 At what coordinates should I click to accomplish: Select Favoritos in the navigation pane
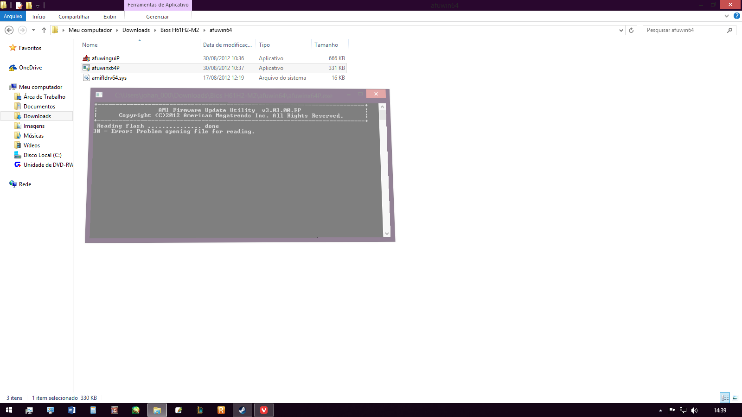tap(30, 48)
